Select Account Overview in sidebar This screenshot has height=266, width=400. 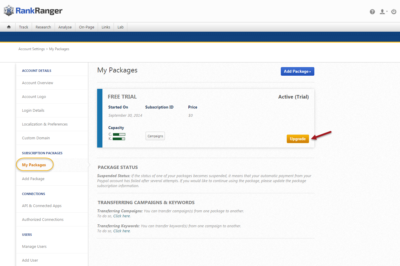(38, 83)
